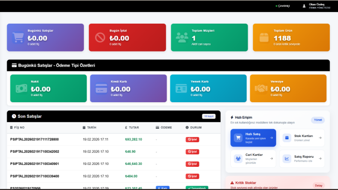Click the İptal badge for PSIPTAL2026021917100340901
The width and height of the screenshot is (338, 190).
click(192, 164)
